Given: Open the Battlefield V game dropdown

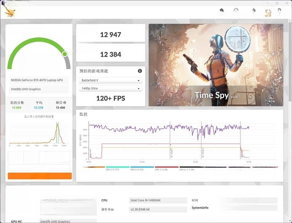Looking at the screenshot, I should click(111, 80).
